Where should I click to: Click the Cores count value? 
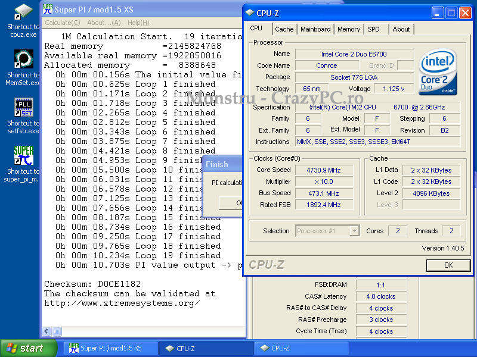point(398,231)
